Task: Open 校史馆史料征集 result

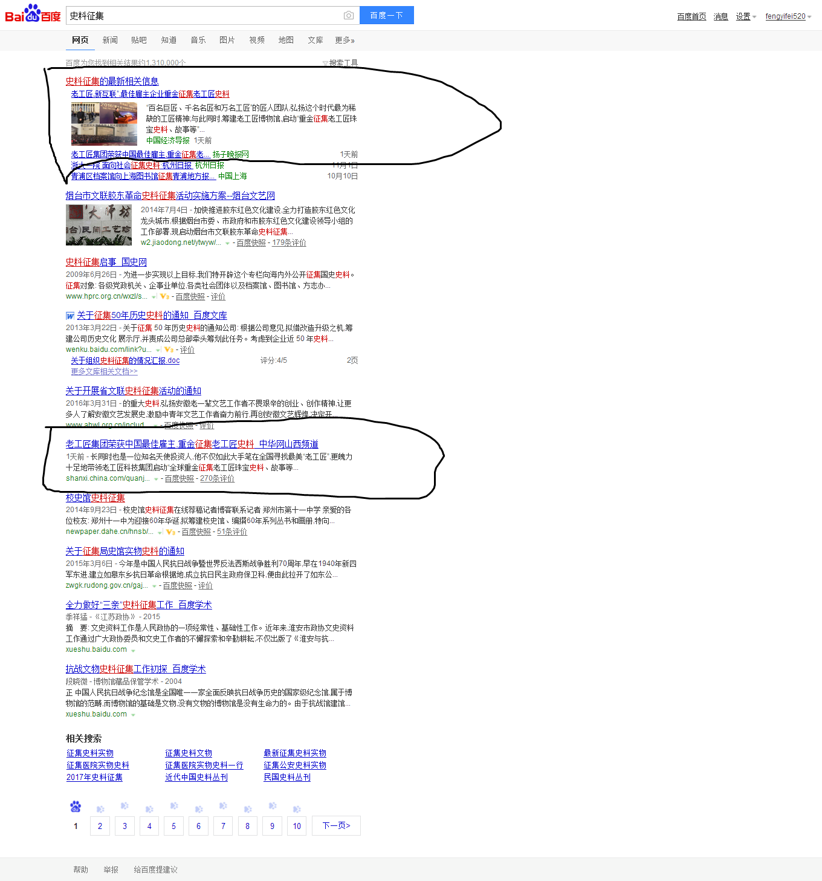Action: (x=95, y=498)
